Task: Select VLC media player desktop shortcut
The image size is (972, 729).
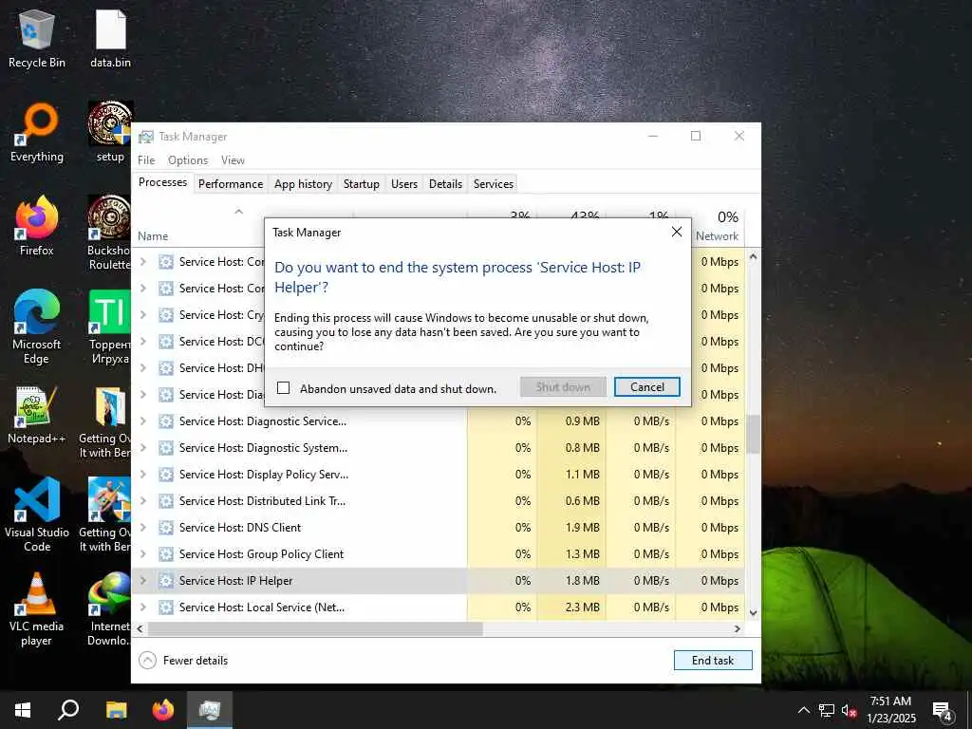Action: (x=37, y=609)
